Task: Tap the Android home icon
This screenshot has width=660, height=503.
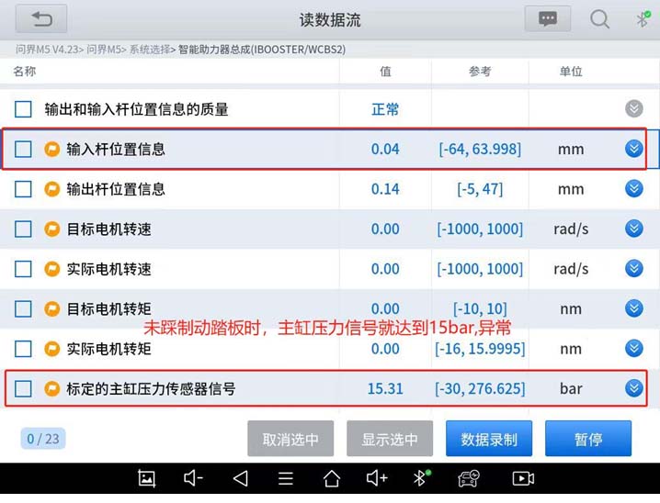Action: click(x=332, y=477)
